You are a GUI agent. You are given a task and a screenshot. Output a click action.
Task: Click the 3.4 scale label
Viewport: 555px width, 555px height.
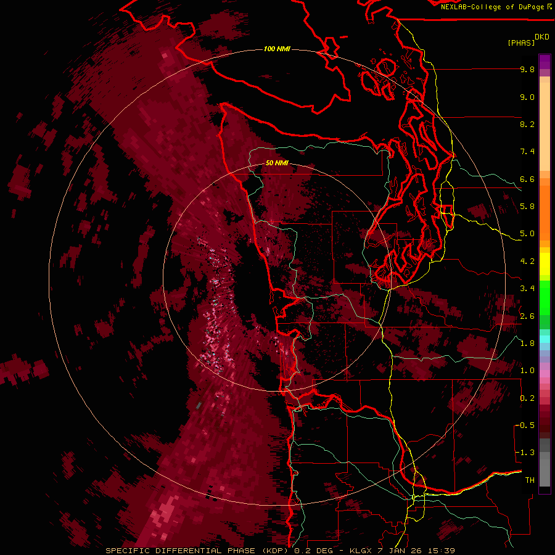point(527,289)
